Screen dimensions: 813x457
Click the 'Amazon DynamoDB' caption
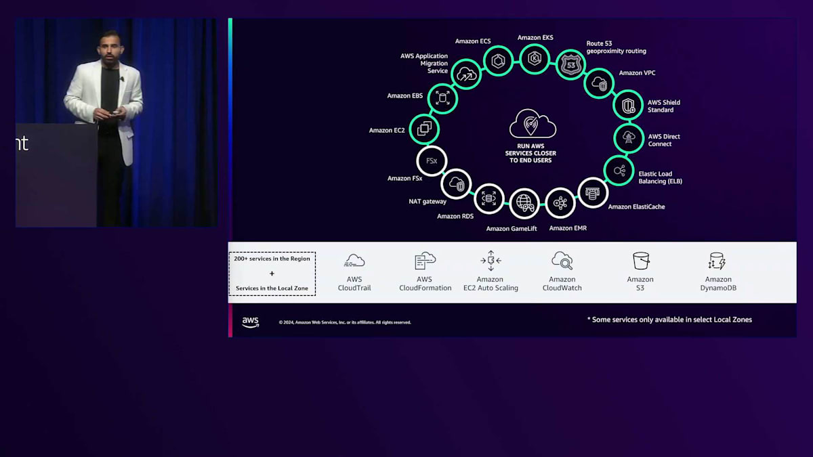(x=718, y=284)
